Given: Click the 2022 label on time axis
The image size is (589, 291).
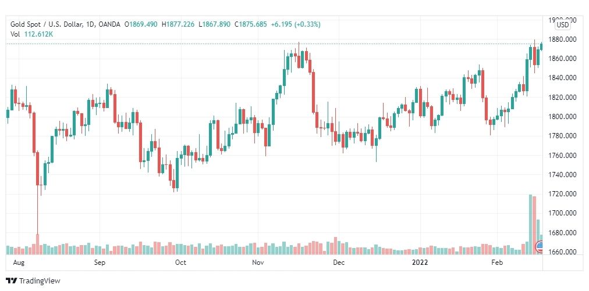Looking at the screenshot, I should [x=420, y=263].
